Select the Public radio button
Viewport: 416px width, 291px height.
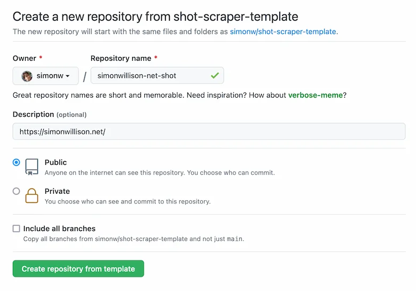pos(17,162)
